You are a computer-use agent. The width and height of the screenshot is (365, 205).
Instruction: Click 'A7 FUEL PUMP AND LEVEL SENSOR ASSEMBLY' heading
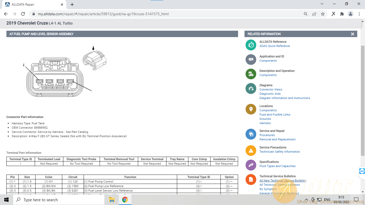point(41,34)
